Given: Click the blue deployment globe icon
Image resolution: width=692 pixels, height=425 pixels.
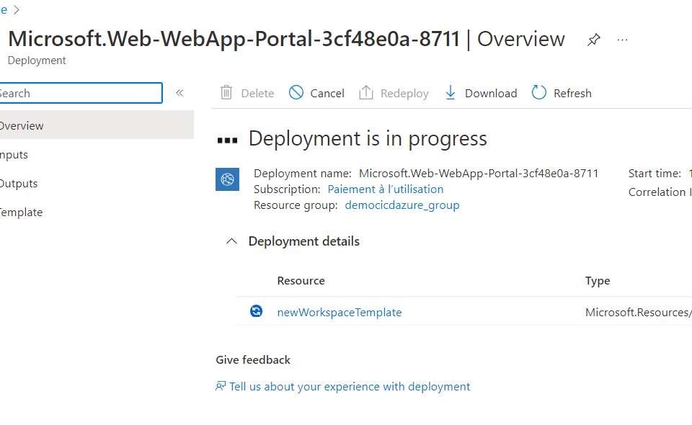Looking at the screenshot, I should coord(227,179).
